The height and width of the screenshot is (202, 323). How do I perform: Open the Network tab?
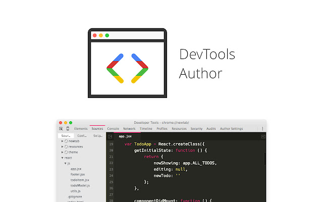click(x=129, y=129)
